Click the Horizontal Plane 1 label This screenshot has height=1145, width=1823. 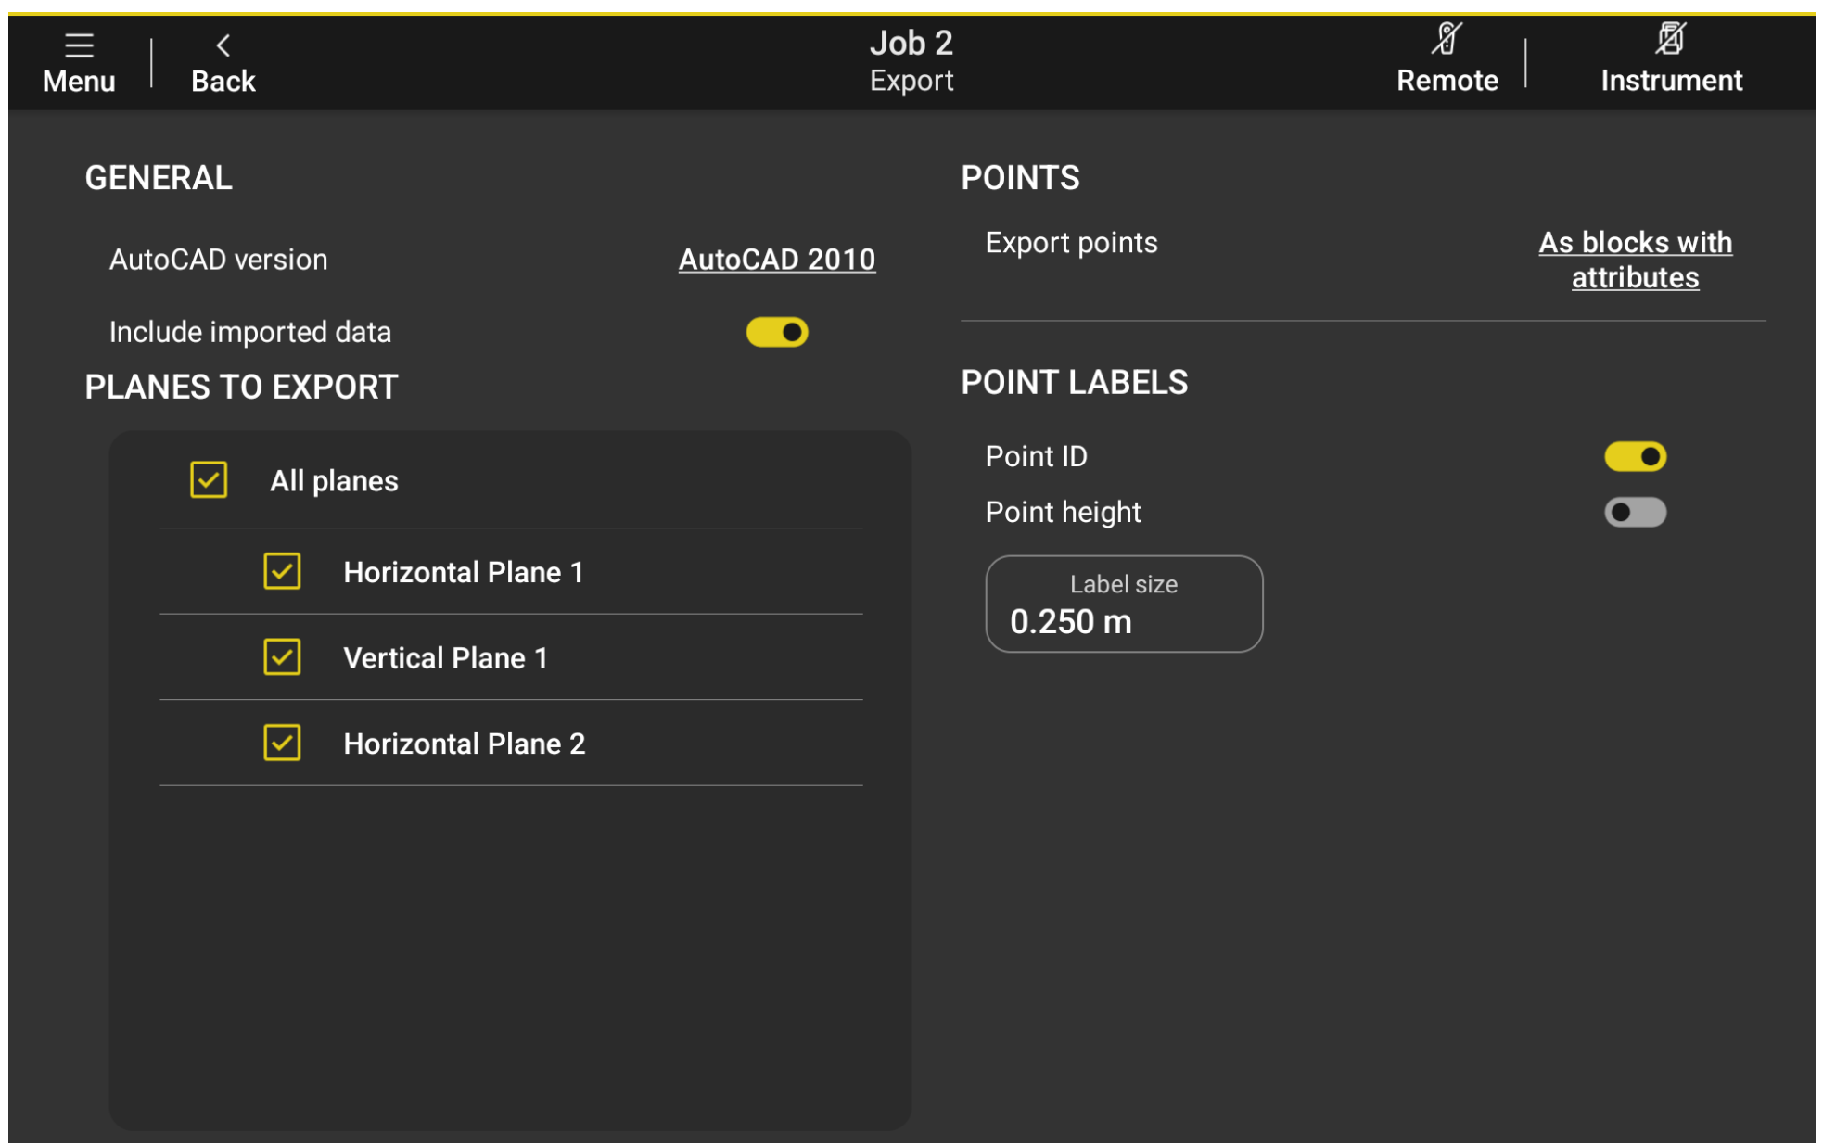(463, 572)
